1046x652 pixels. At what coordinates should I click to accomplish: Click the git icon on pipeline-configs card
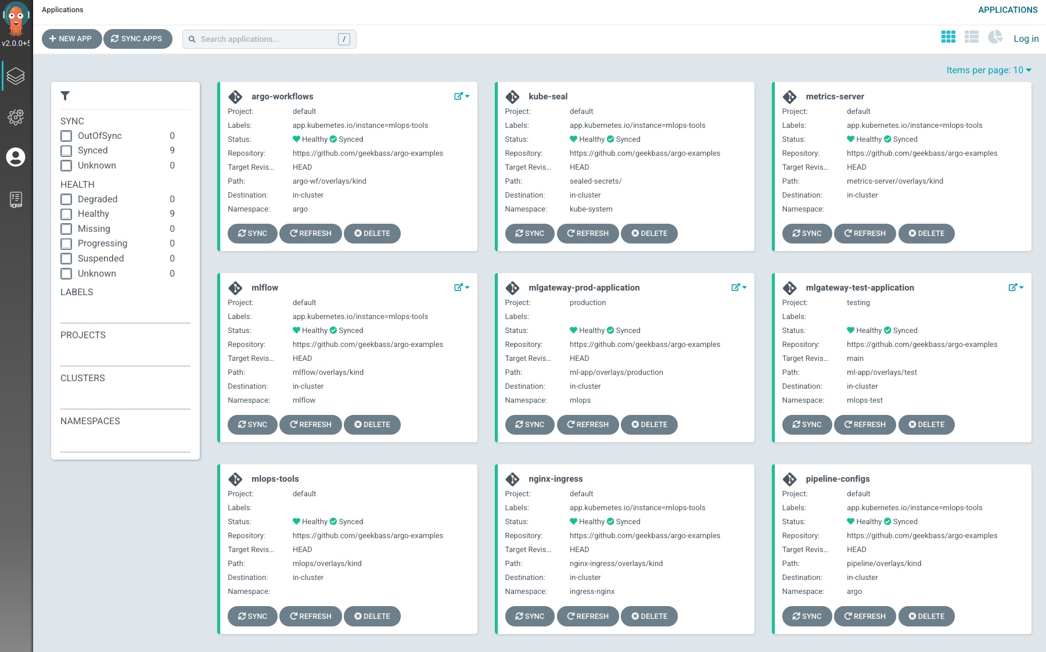pyautogui.click(x=789, y=479)
